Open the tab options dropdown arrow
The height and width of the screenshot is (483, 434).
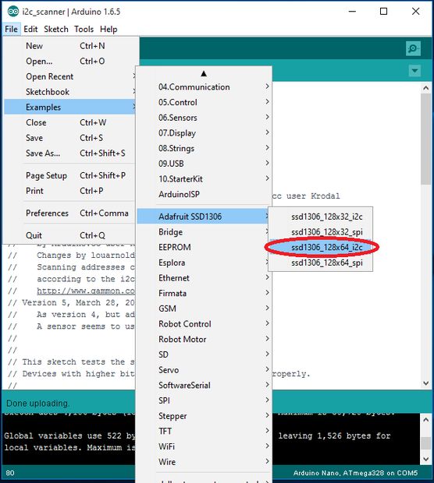pyautogui.click(x=414, y=71)
